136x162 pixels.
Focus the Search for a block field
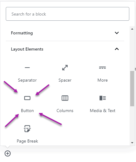(67, 14)
